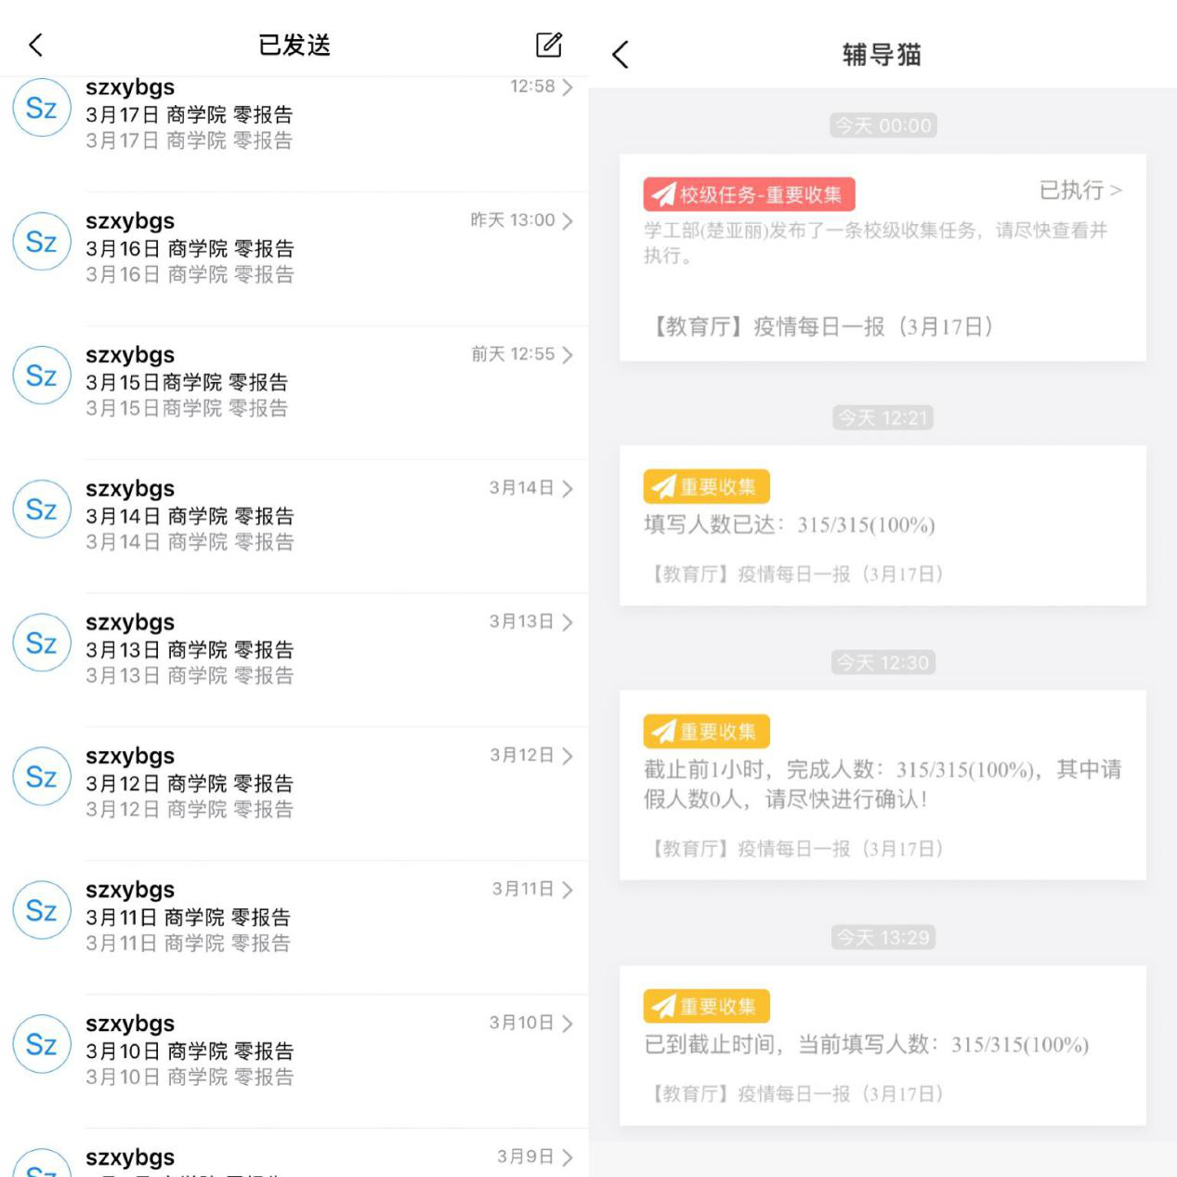Tap the back arrow in 已发送 header
1177x1177 pixels.
pos(36,45)
